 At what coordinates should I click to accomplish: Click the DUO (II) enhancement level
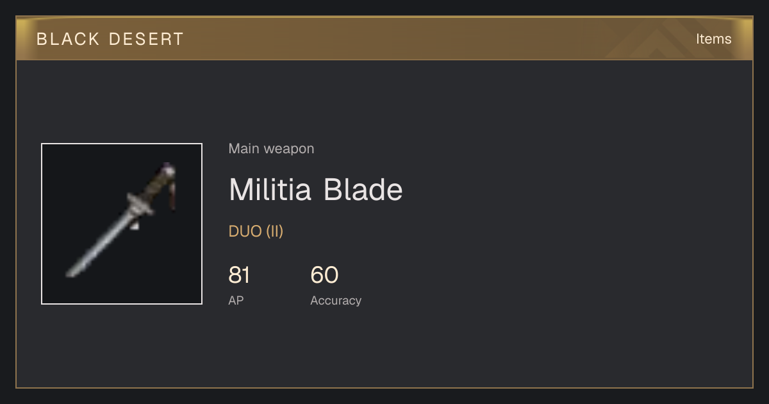(256, 231)
